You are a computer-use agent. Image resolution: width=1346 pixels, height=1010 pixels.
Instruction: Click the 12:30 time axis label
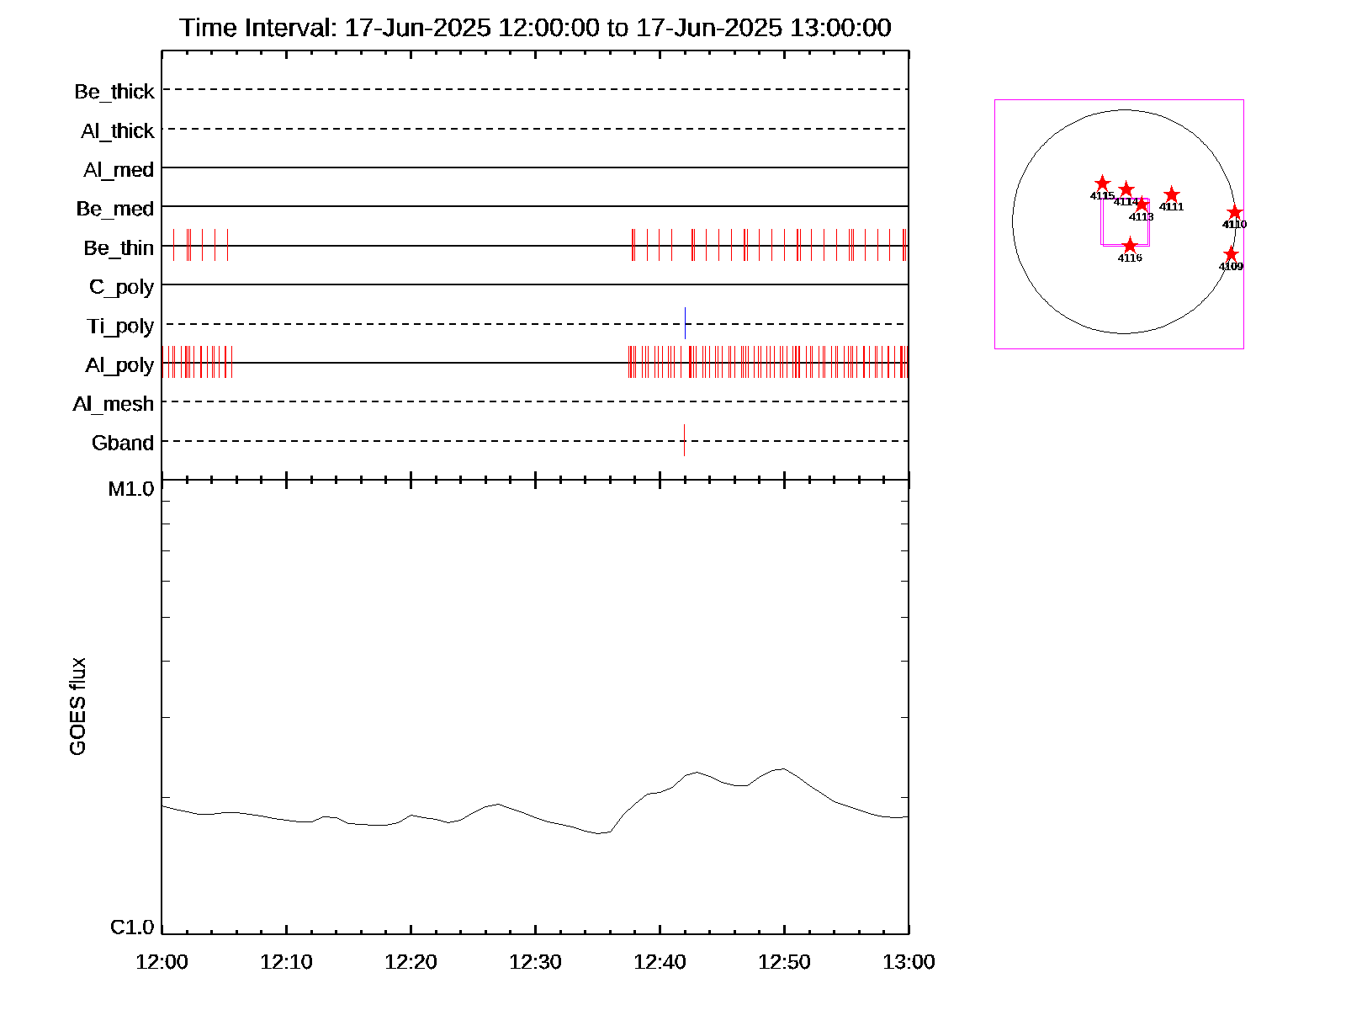[x=535, y=962]
